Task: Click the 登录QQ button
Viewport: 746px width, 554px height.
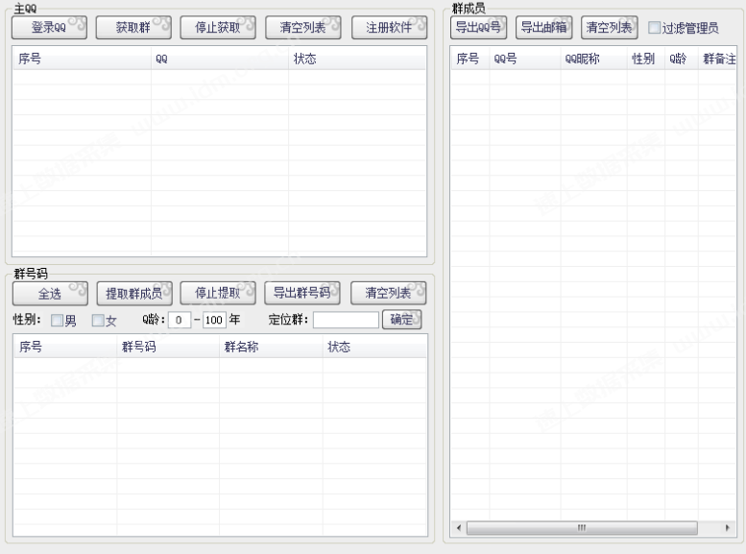Action: (50, 28)
